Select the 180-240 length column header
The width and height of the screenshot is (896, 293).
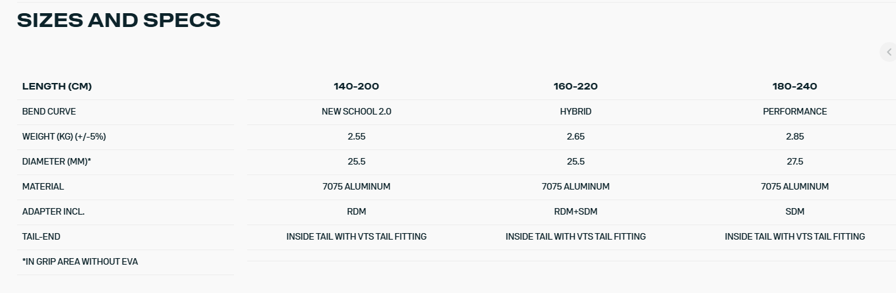point(794,86)
